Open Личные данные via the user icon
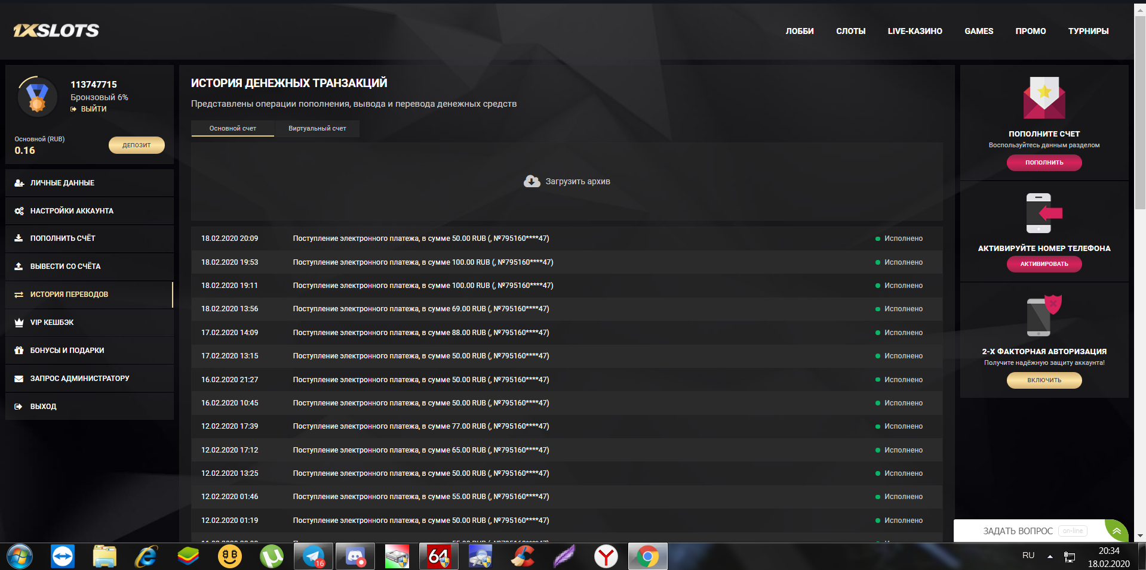 (19, 182)
